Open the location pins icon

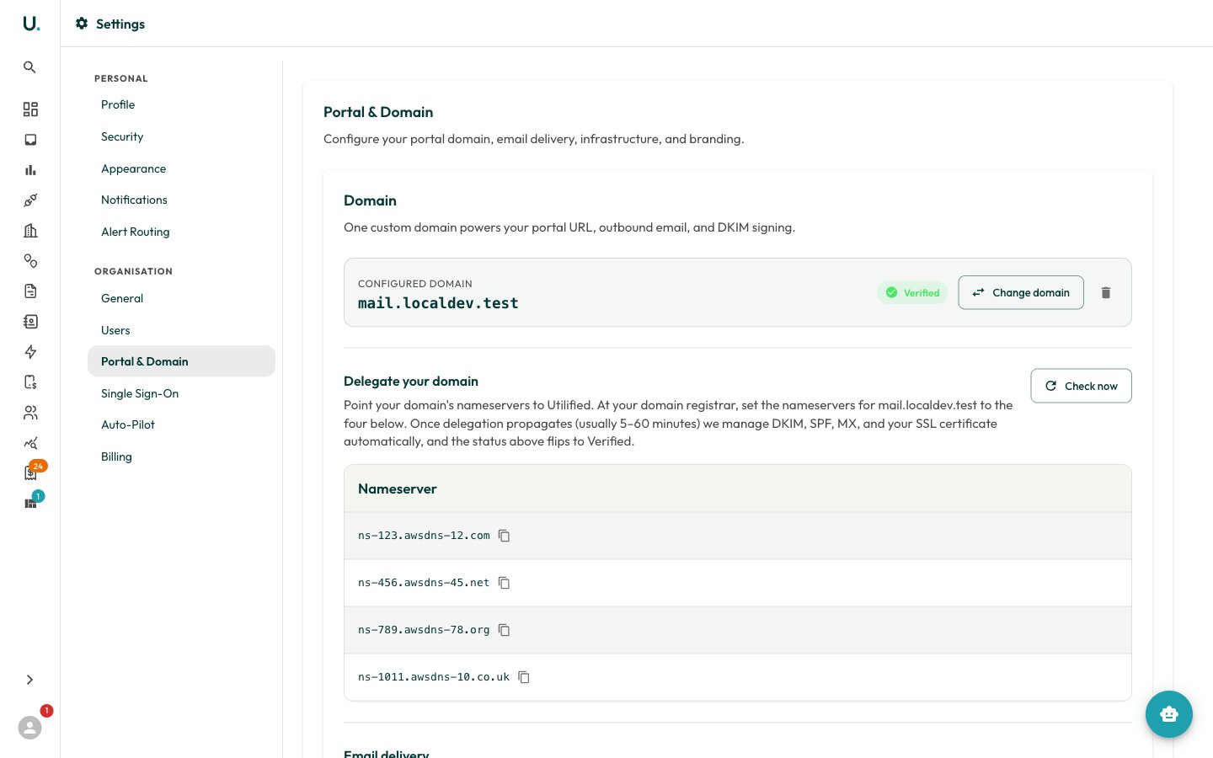coord(30,261)
